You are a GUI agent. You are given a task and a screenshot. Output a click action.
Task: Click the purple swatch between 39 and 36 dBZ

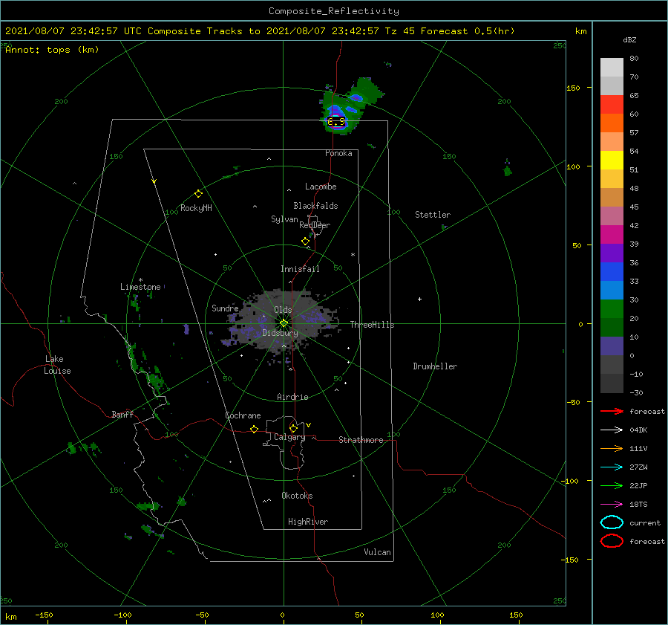click(612, 253)
